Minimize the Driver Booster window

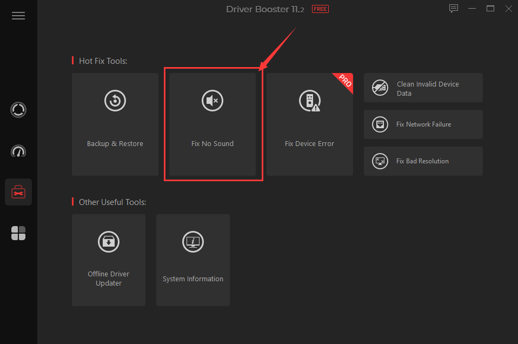pos(471,9)
